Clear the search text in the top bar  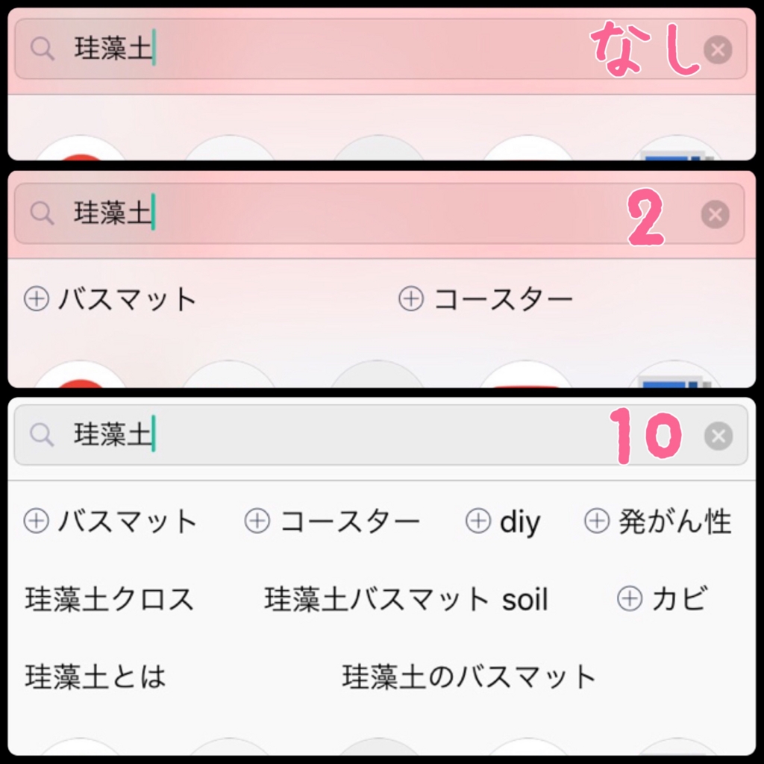pos(716,49)
